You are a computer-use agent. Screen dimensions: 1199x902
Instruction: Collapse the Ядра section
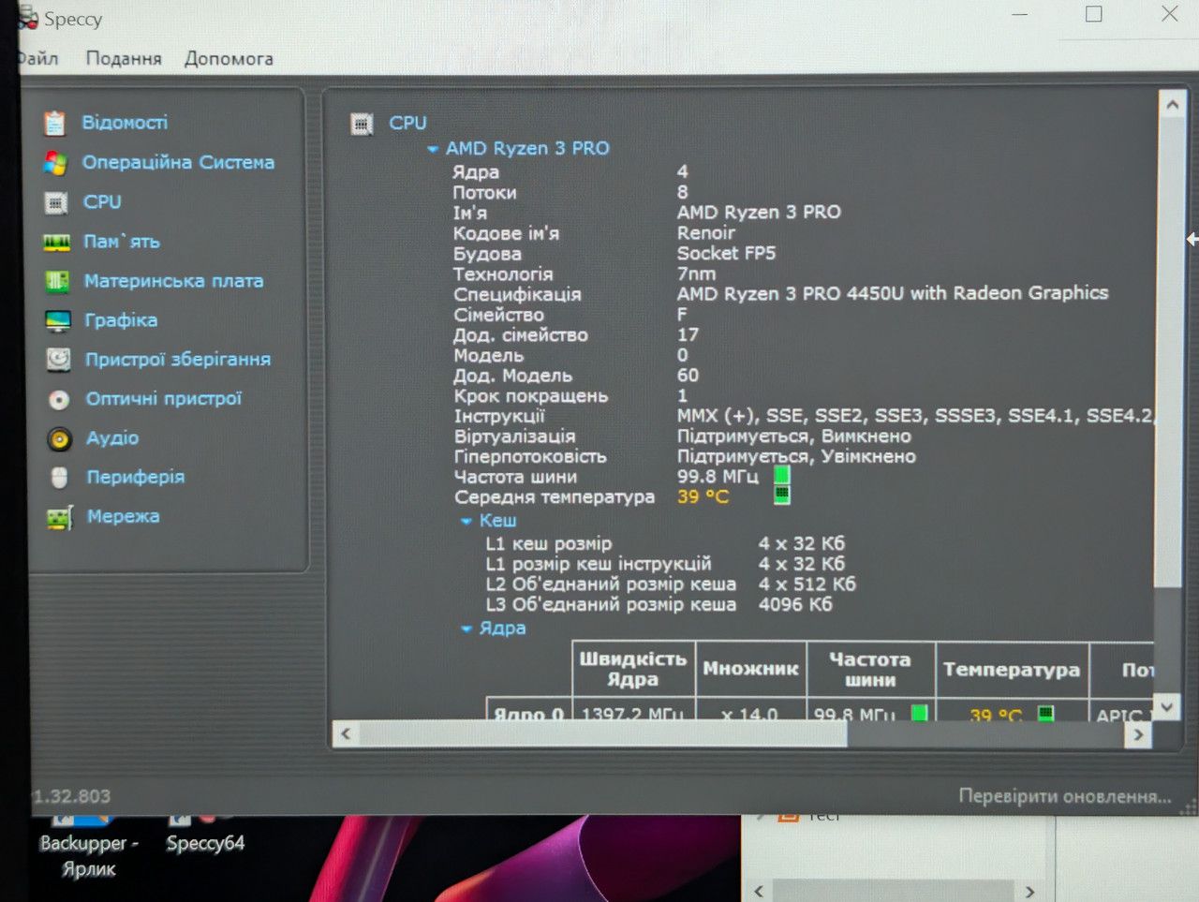(466, 629)
